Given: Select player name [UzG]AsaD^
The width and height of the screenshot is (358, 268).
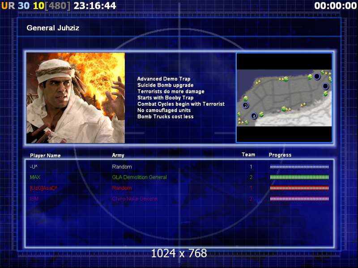Looking at the screenshot, I should [43, 188].
